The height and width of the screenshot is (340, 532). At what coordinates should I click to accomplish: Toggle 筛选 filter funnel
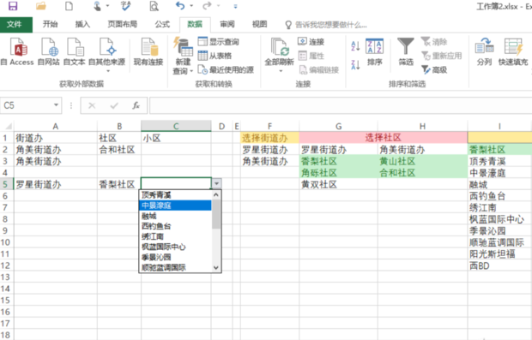406,51
